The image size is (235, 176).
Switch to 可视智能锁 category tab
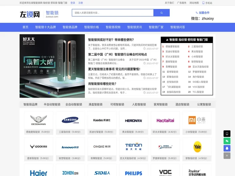117,105
